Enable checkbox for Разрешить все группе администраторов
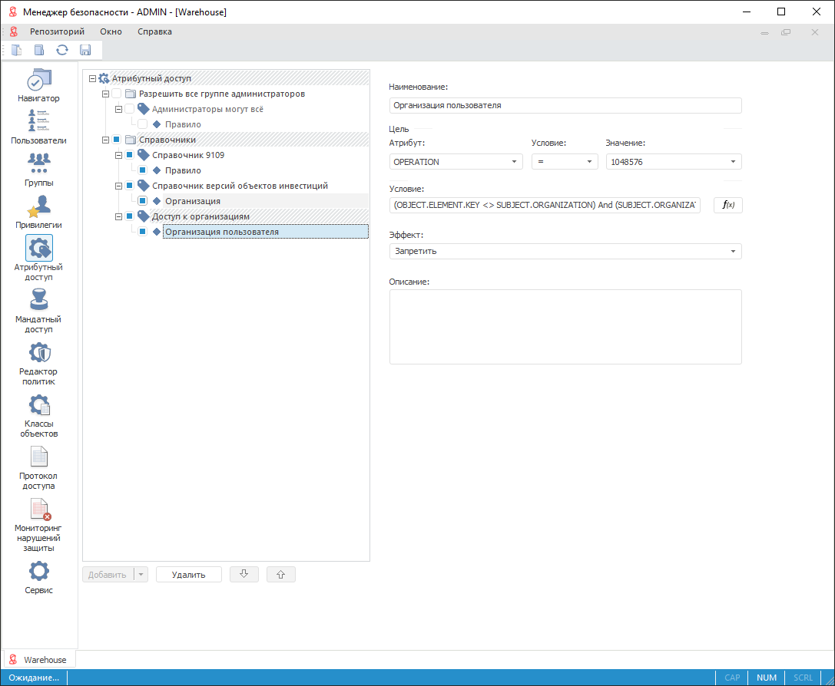Viewport: 835px width, 686px height. tap(117, 94)
